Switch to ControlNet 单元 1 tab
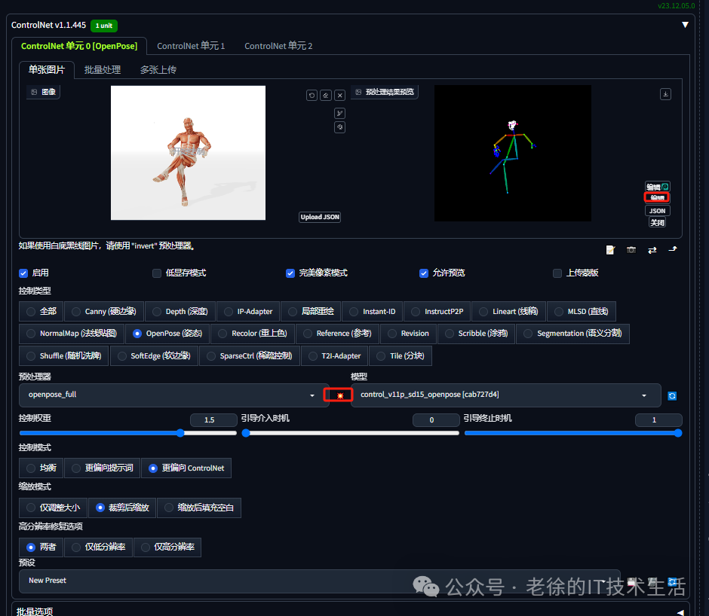Viewport: 709px width, 616px height. tap(190, 46)
